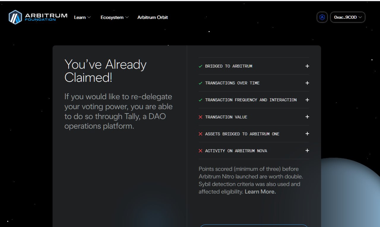Open the Learn dropdown menu
380x227 pixels.
point(82,17)
